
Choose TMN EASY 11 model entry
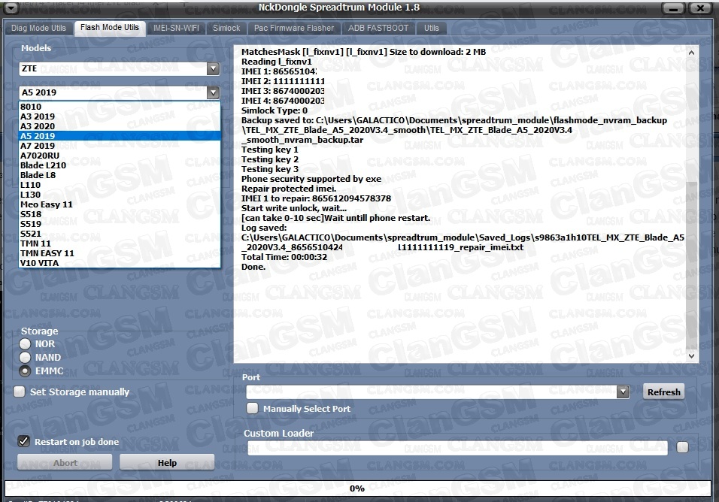pyautogui.click(x=120, y=253)
